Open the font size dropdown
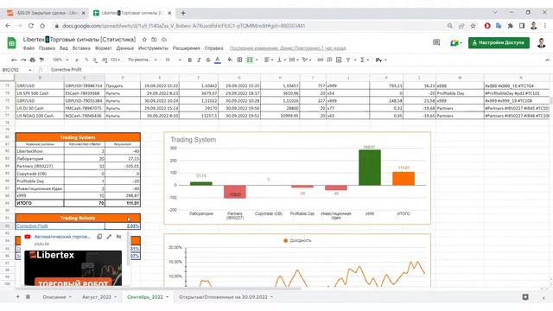This screenshot has height=311, width=553. point(173,60)
